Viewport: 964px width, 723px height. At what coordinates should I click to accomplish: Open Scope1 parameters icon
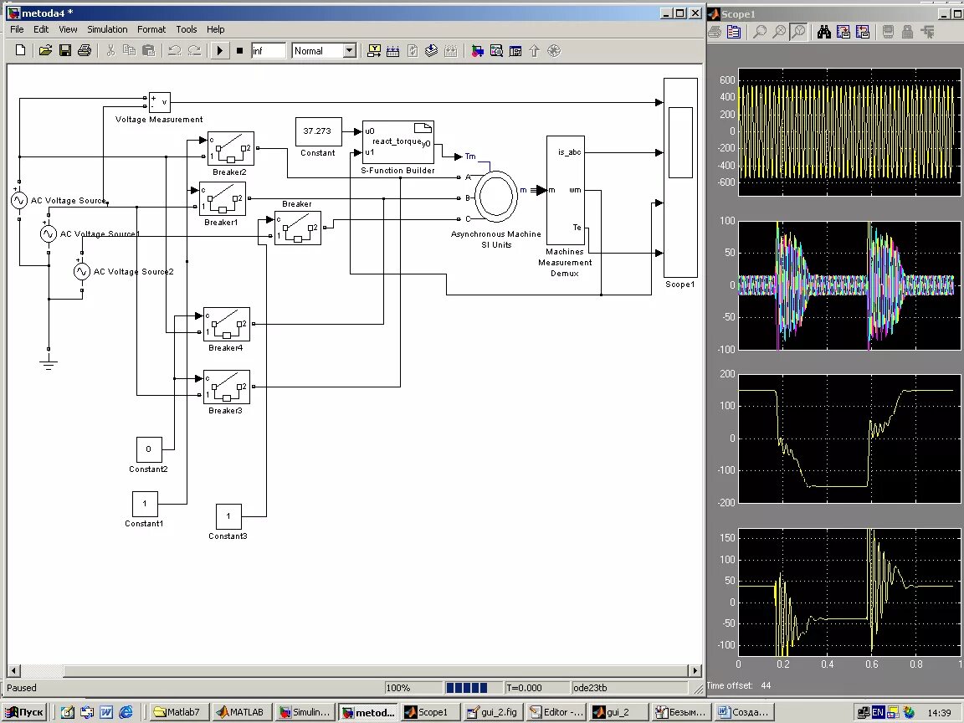734,32
